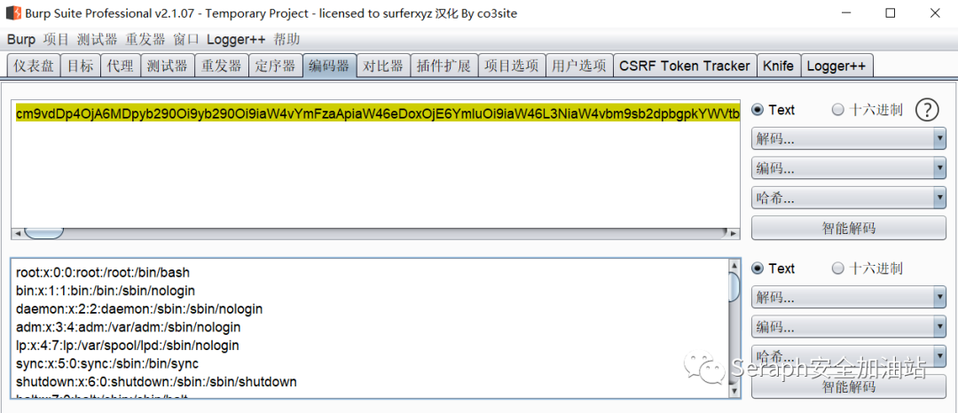Click the upper panel scroll left arrow
Viewport: 958px width, 413px height.
(18, 234)
